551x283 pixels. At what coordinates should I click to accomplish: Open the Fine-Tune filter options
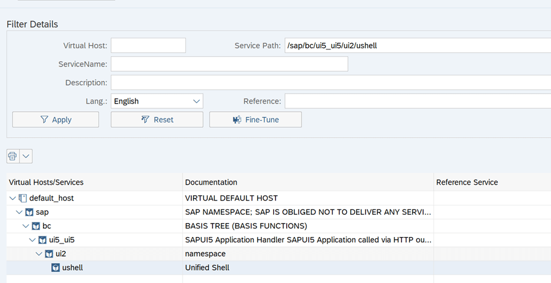point(255,119)
